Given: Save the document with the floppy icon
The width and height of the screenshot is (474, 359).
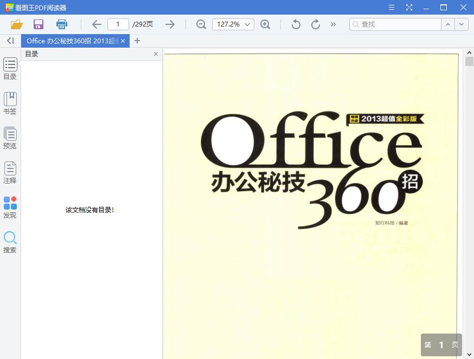Looking at the screenshot, I should click(x=39, y=24).
